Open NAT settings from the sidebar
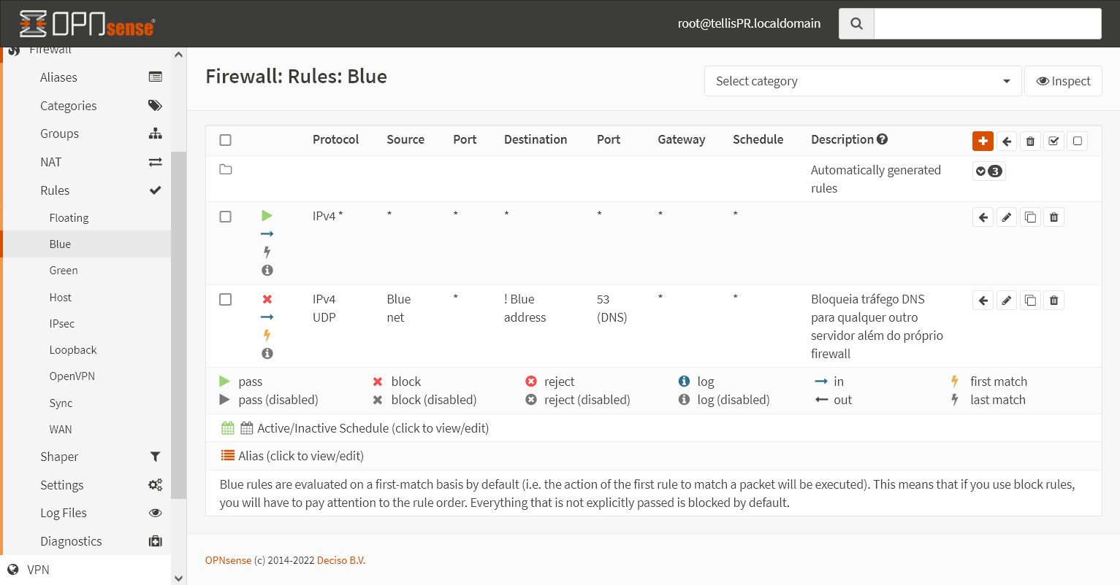 (49, 162)
